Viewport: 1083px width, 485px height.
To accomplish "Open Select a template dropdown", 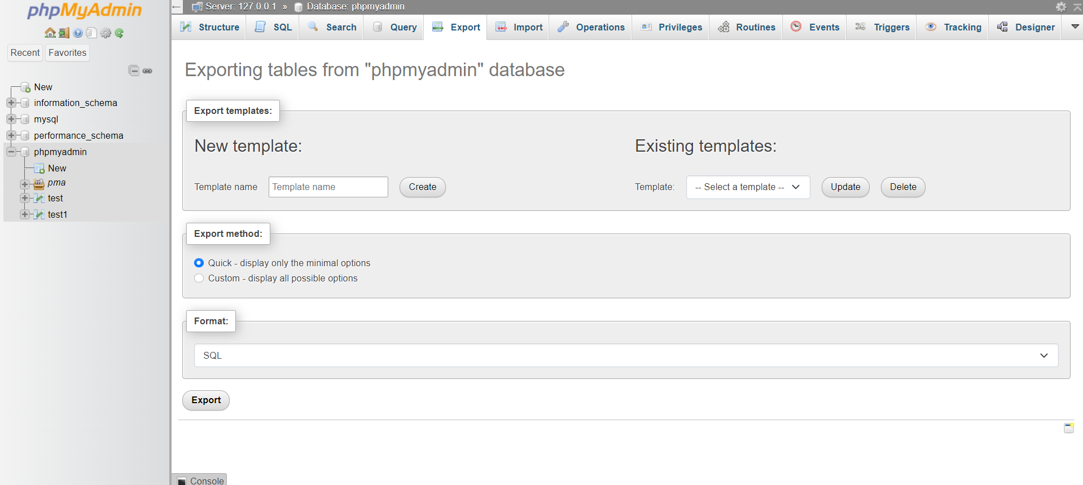I will click(748, 187).
